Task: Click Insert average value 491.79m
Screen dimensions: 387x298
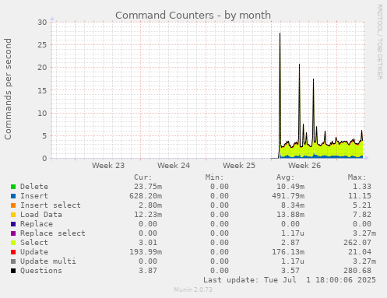Action: point(288,196)
